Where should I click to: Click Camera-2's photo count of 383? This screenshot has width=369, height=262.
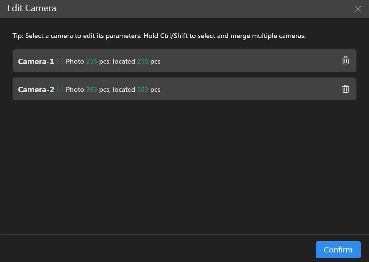[x=92, y=90]
